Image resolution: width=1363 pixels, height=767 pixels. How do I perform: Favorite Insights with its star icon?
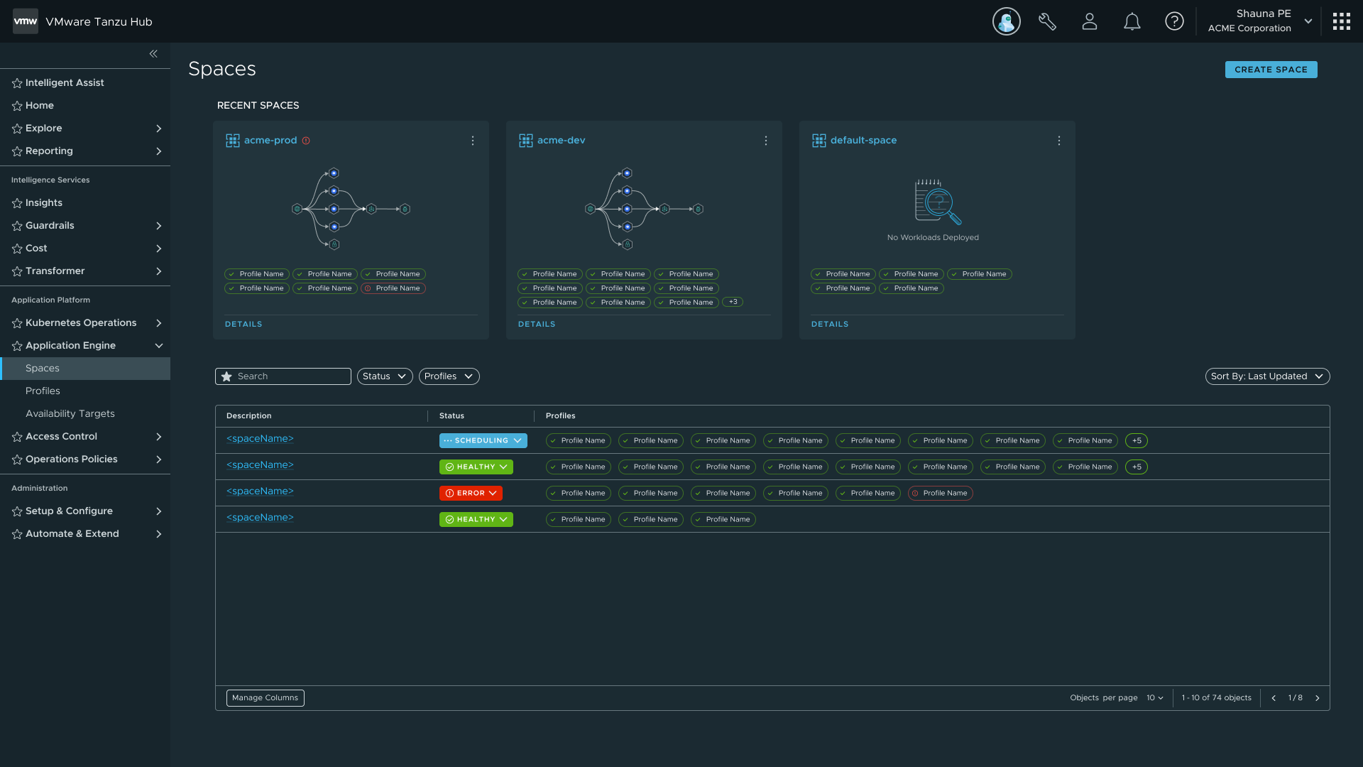(17, 203)
